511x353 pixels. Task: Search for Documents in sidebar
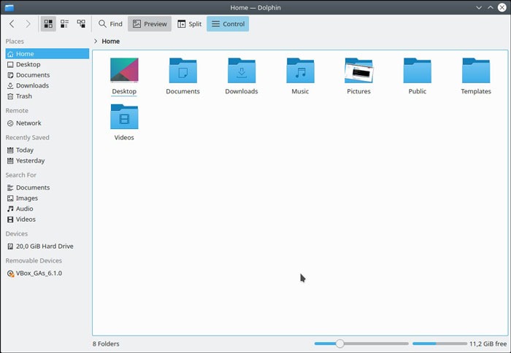point(47,187)
